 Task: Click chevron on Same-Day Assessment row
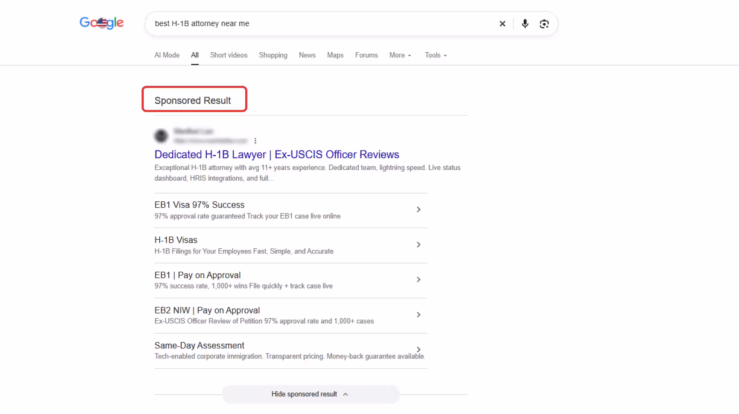point(418,349)
